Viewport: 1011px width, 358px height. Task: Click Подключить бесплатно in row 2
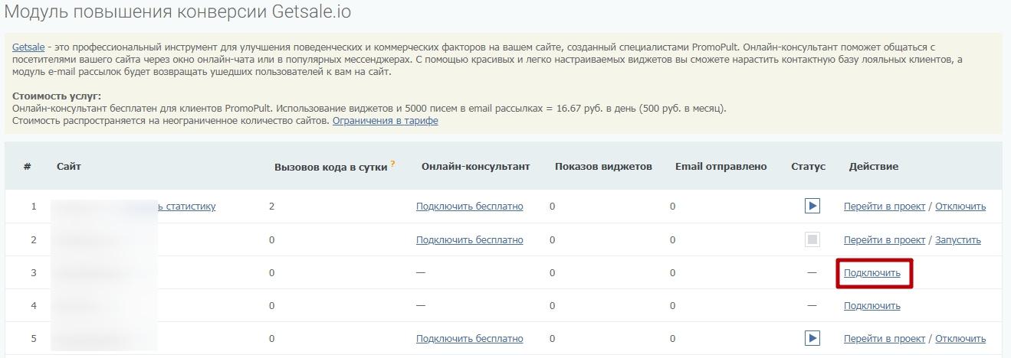click(470, 240)
